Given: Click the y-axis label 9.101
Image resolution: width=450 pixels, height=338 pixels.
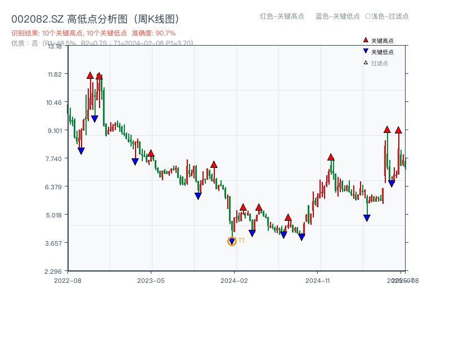Looking at the screenshot, I should coord(55,131).
